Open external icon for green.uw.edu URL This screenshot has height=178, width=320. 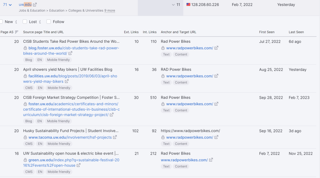[x=79, y=165]
